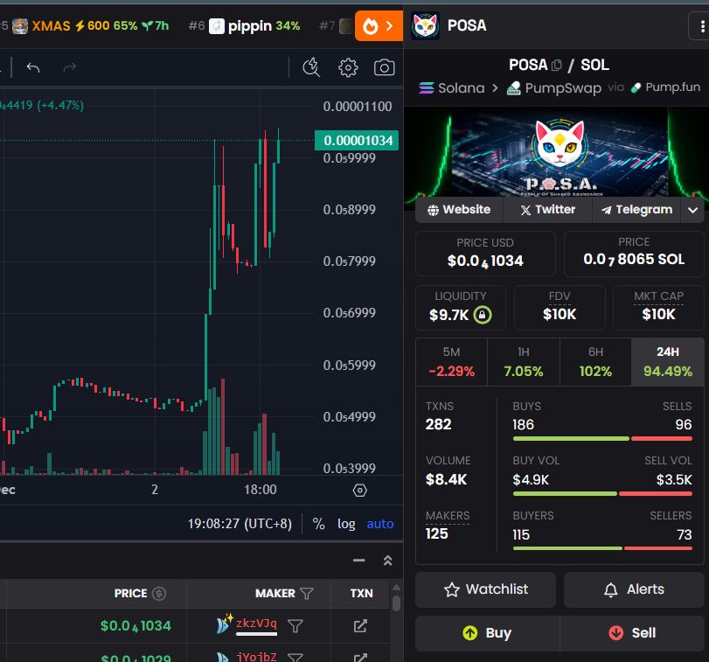Click the transactions table scrollbar thumb
Image resolution: width=709 pixels, height=662 pixels.
pyautogui.click(x=397, y=603)
